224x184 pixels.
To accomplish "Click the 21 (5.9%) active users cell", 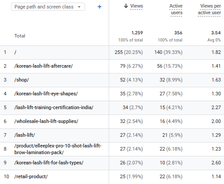I will pos(172,135).
